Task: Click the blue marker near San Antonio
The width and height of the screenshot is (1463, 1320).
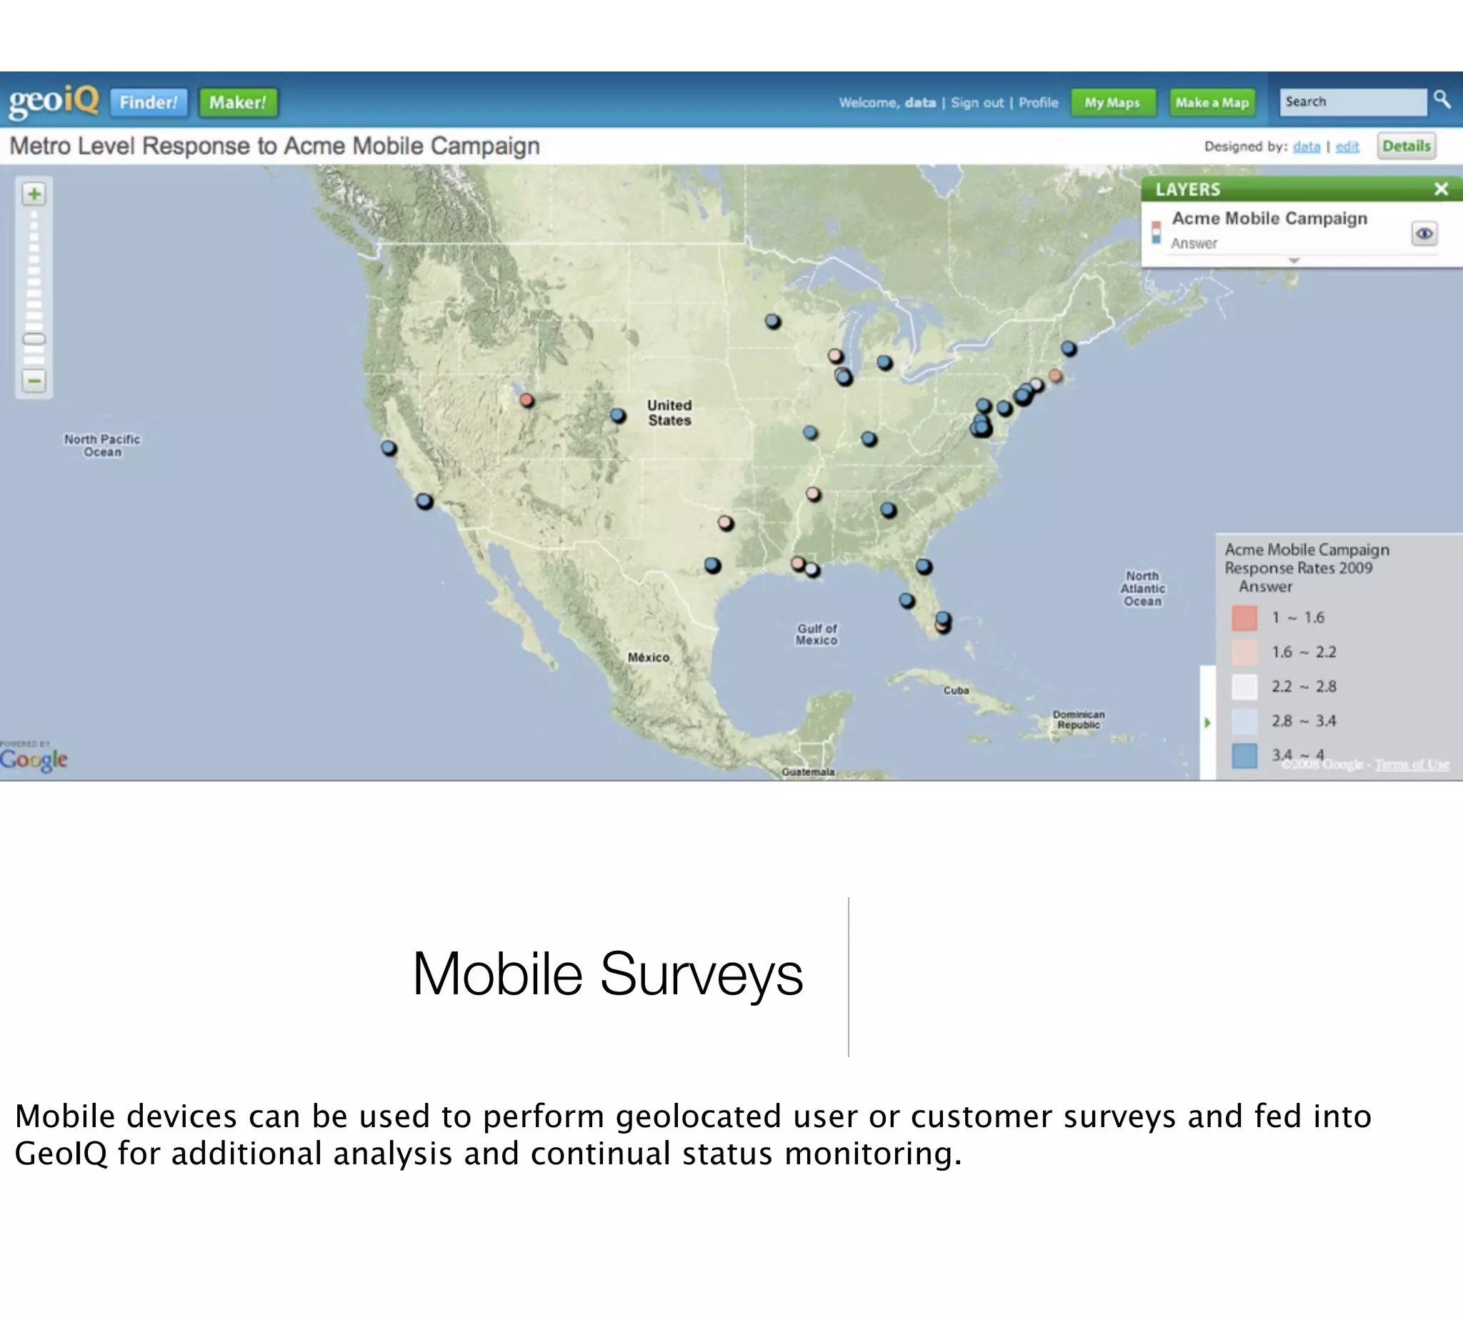Action: click(713, 565)
